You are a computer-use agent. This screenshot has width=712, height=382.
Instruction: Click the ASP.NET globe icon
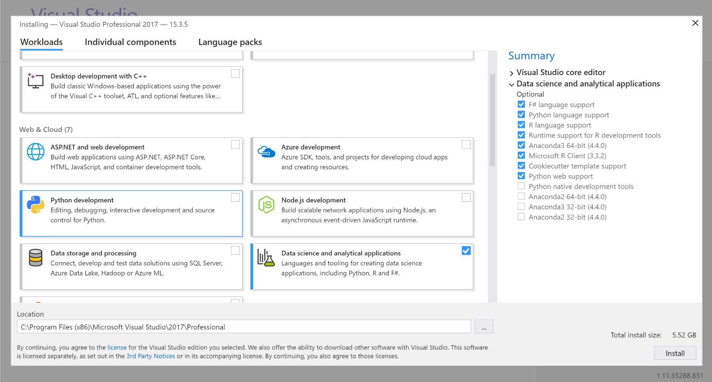tap(36, 152)
